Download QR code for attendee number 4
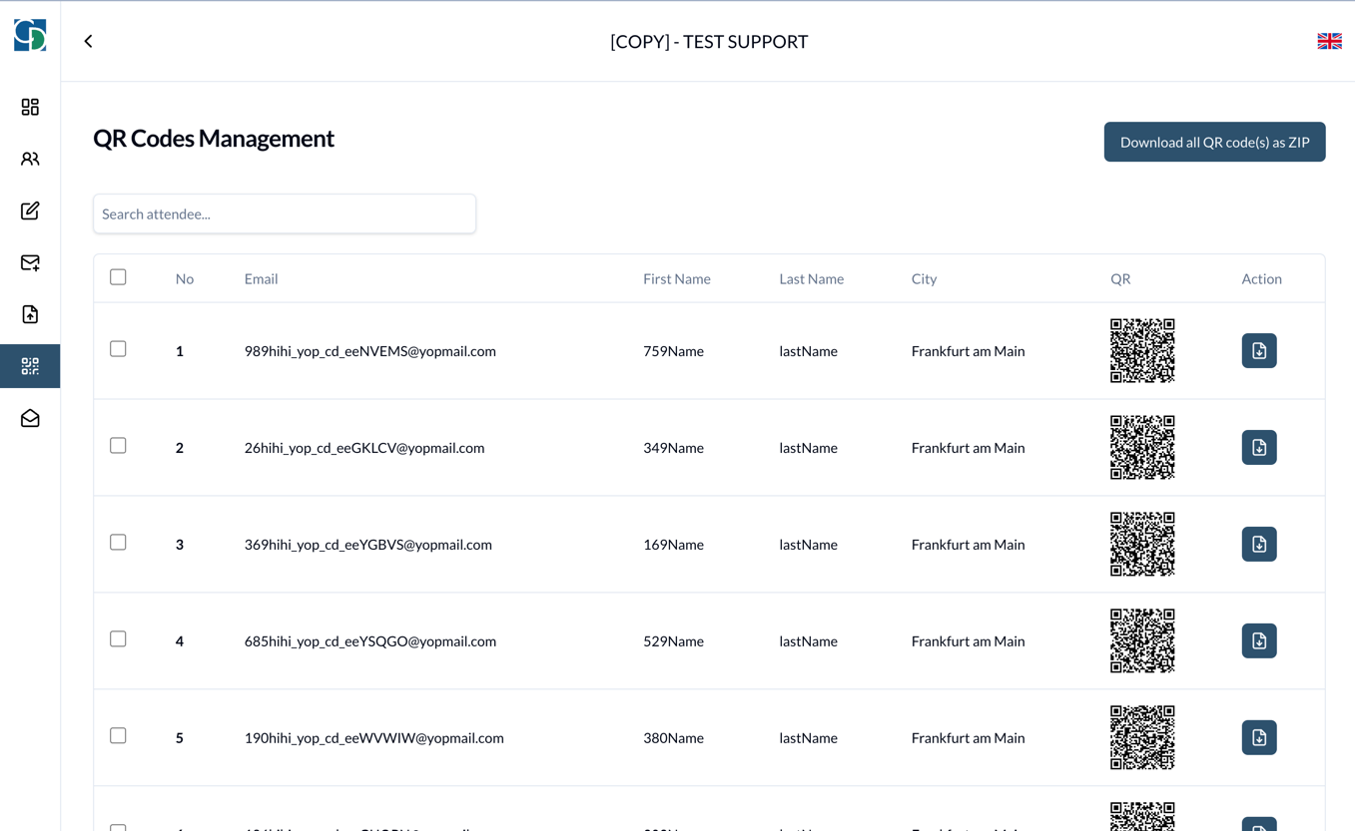Image resolution: width=1355 pixels, height=831 pixels. tap(1258, 641)
